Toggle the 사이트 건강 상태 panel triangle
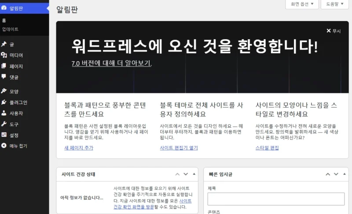Image resolution: width=352 pixels, height=214 pixels. 194,174
